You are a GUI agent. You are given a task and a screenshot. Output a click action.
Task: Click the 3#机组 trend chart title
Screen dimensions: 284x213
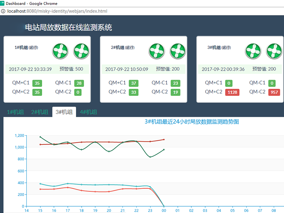[192, 122]
